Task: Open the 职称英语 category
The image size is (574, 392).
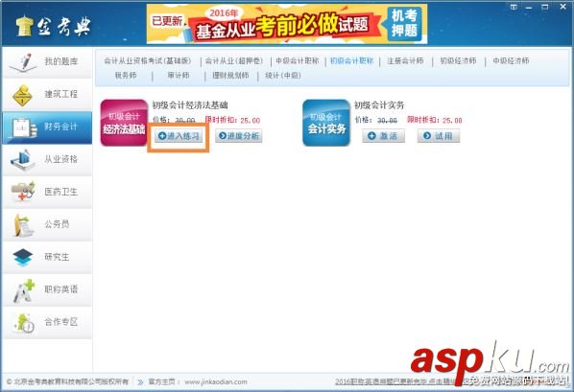Action: pyautogui.click(x=47, y=289)
